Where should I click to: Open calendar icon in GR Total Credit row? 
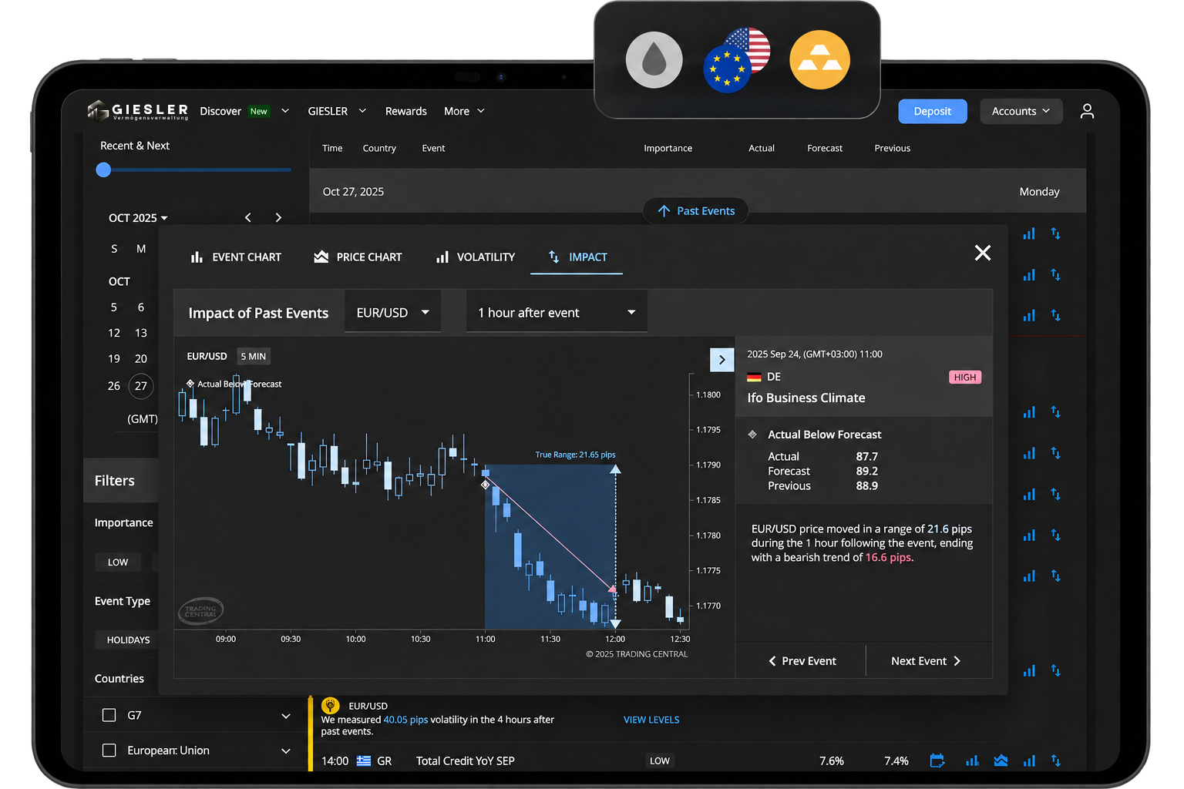click(x=937, y=760)
